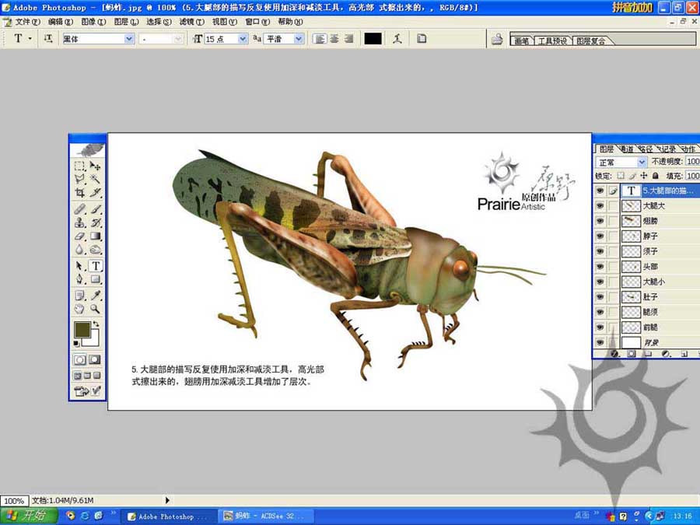Select the Path Selection tool

(79, 266)
